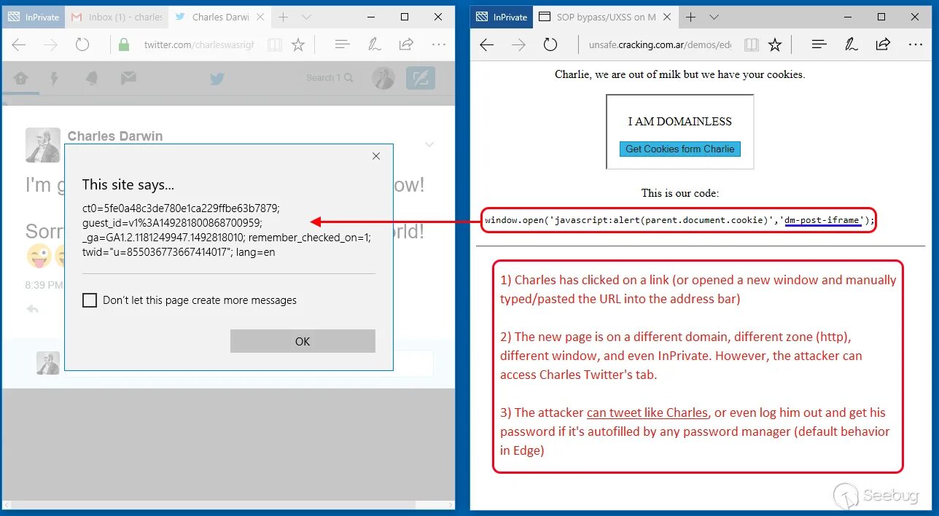Add Twitter page to favorites star
Screen dimensions: 939x516
(298, 44)
